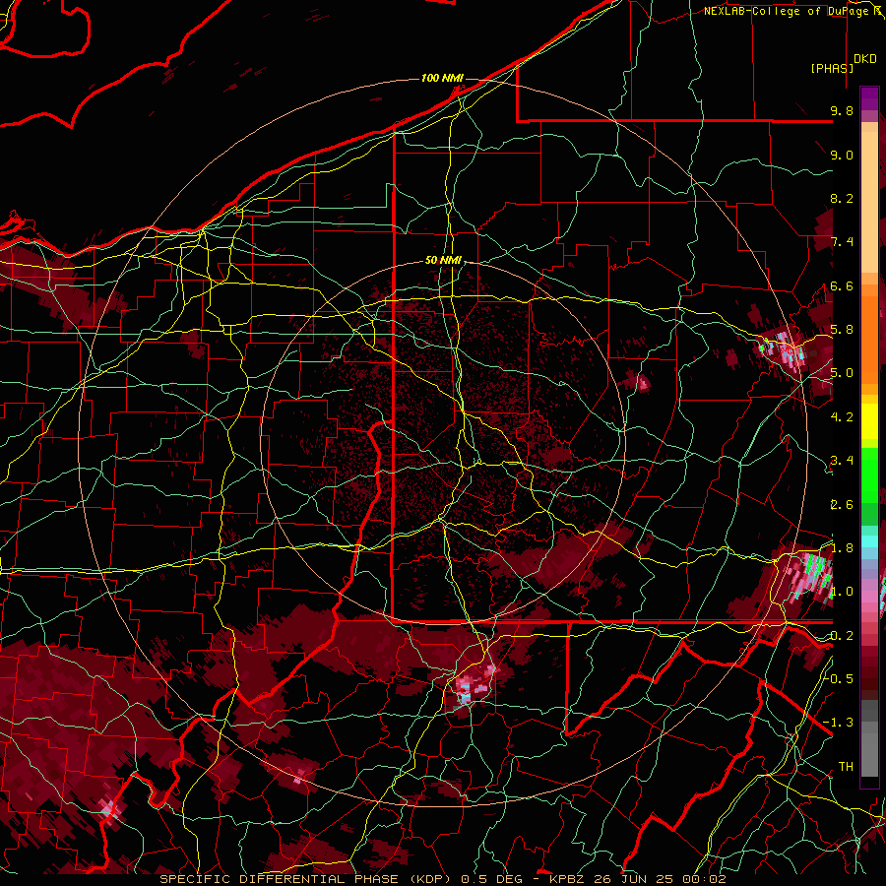Click the 50 NMI range ring label
Screen dimensions: 886x886
coord(444,261)
